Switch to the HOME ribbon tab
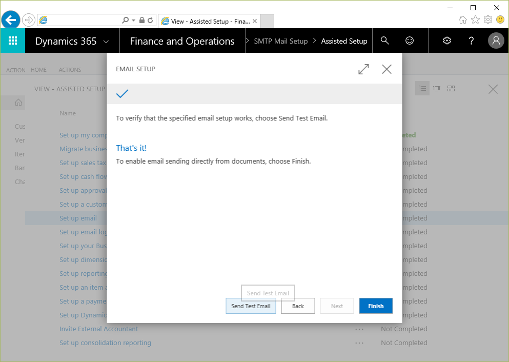The image size is (509, 362). [x=38, y=70]
